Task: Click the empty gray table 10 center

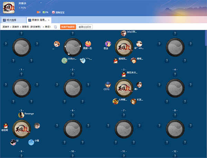Action: [73, 129]
